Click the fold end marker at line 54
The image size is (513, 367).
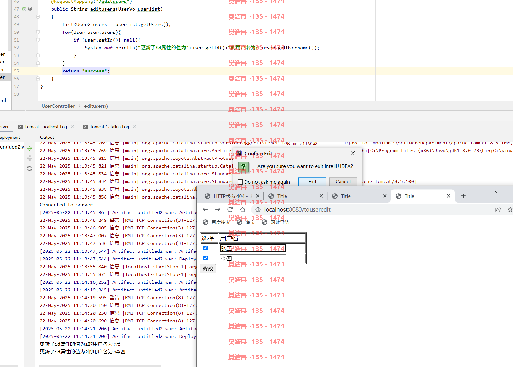[38, 63]
